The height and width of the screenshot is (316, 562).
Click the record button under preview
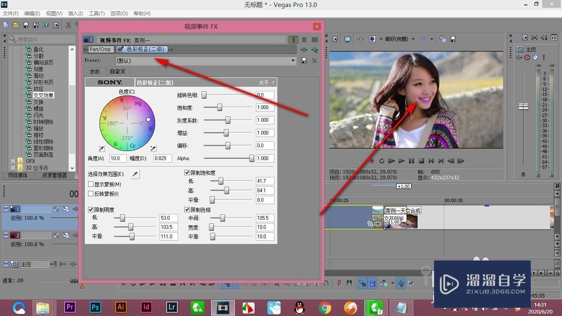[x=372, y=161]
